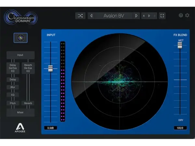Select preset slot B

(x=154, y=16)
